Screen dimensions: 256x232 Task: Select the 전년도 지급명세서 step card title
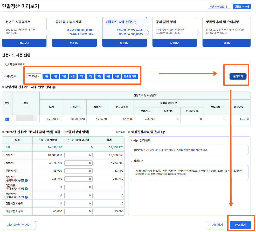tap(18, 22)
